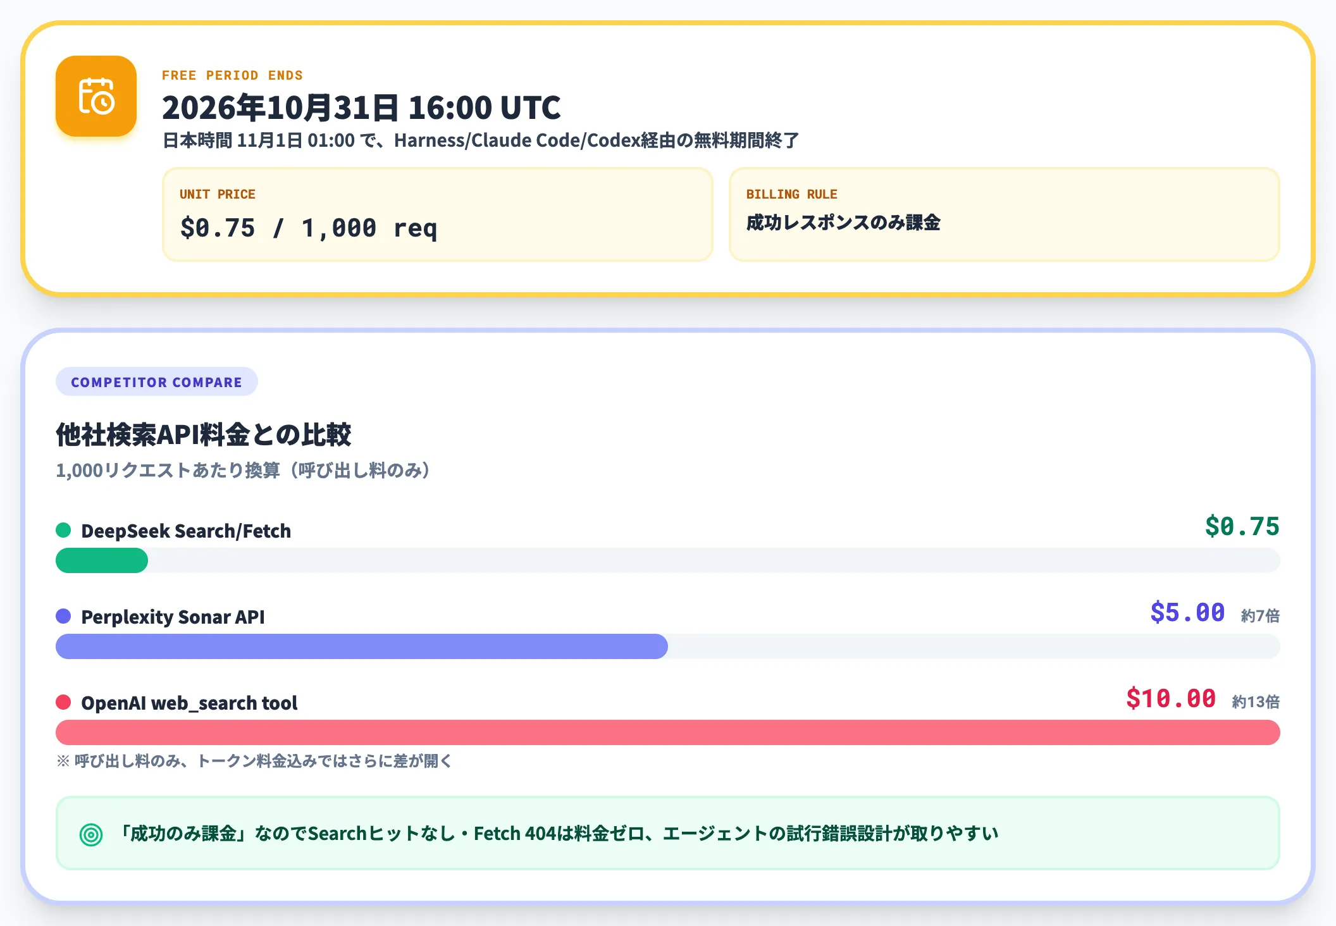Click the "他社検索API料金との比較" heading
The width and height of the screenshot is (1336, 926).
[203, 435]
